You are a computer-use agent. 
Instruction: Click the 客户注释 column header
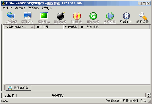pyautogui.click(x=49, y=27)
